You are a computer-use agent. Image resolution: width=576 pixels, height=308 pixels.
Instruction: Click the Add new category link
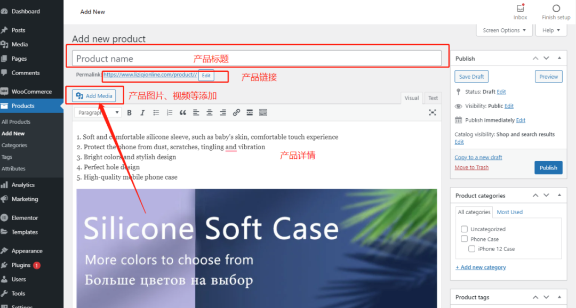481,268
